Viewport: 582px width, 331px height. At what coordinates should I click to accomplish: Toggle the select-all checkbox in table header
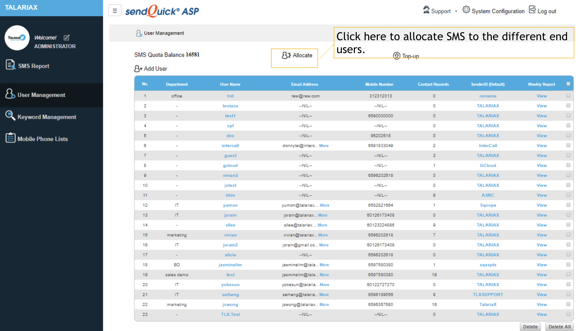[568, 84]
